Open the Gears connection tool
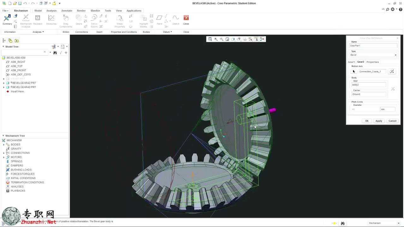404x227 pixels. point(79,20)
